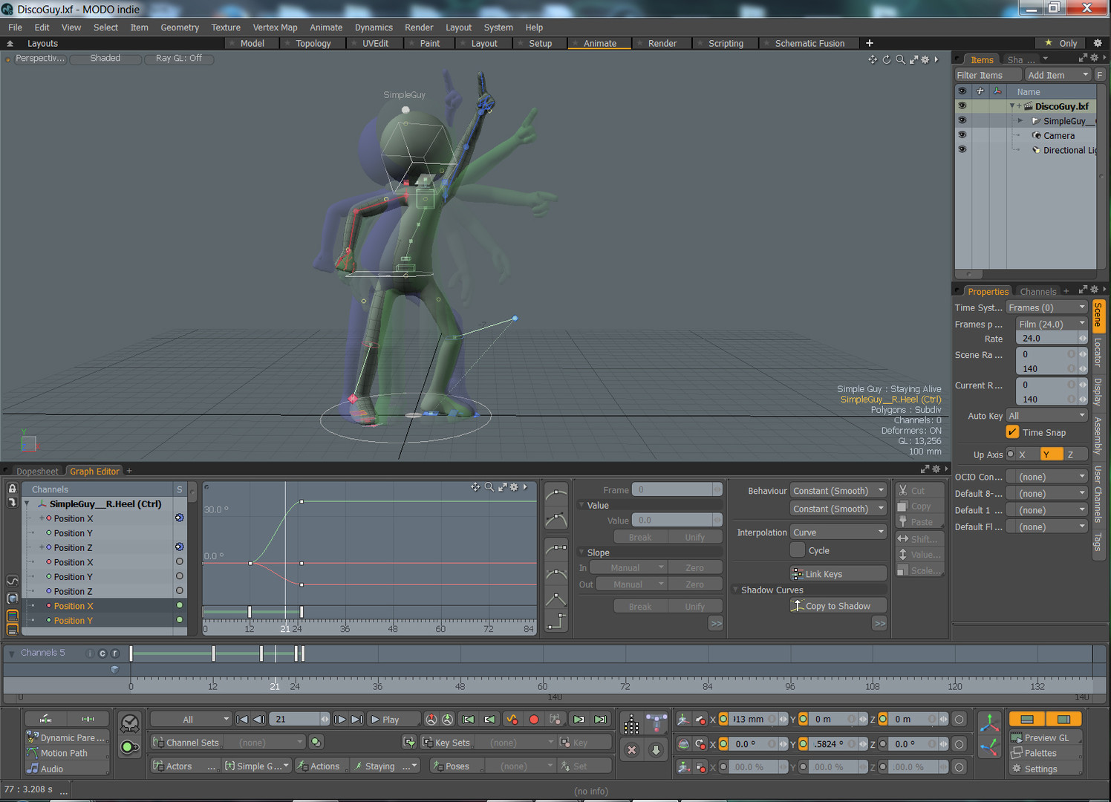This screenshot has width=1111, height=802.
Task: Click the Cut keys button icon
Action: pos(903,490)
